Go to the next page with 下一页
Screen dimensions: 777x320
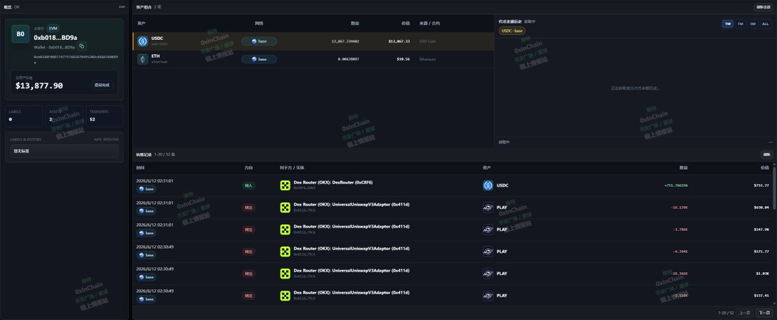pos(764,312)
